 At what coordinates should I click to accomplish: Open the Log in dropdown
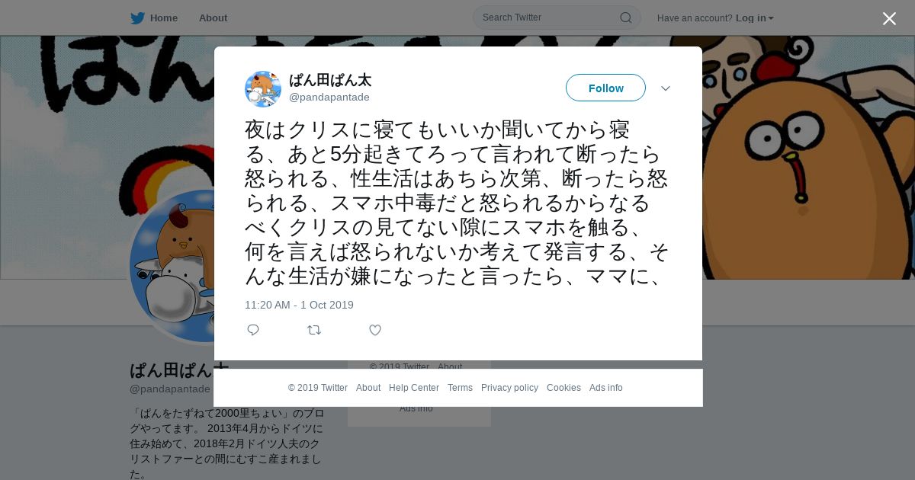point(754,18)
